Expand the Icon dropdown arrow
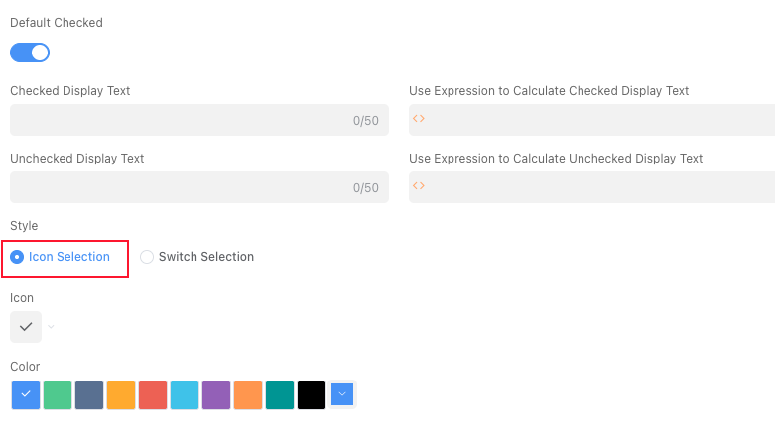This screenshot has width=775, height=435. click(52, 326)
